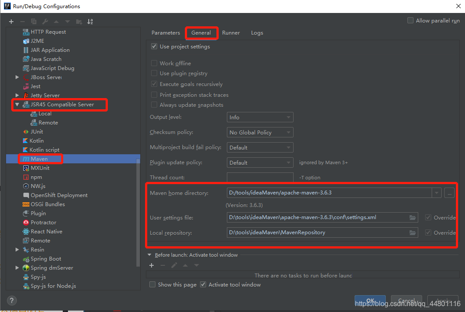
Task: Sort configurations alphabetically icon
Action: tap(90, 22)
